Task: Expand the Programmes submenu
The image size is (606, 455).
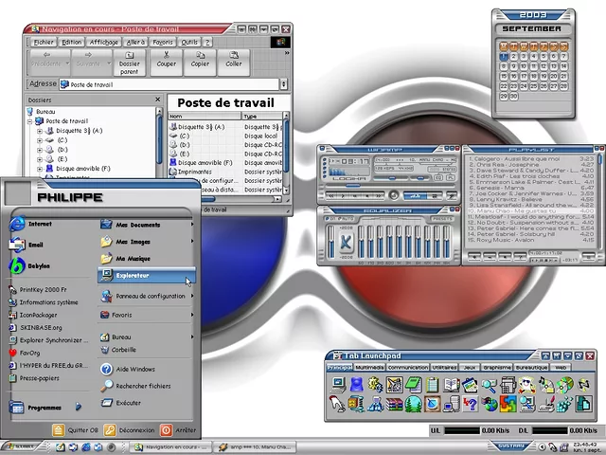Action: tap(45, 408)
